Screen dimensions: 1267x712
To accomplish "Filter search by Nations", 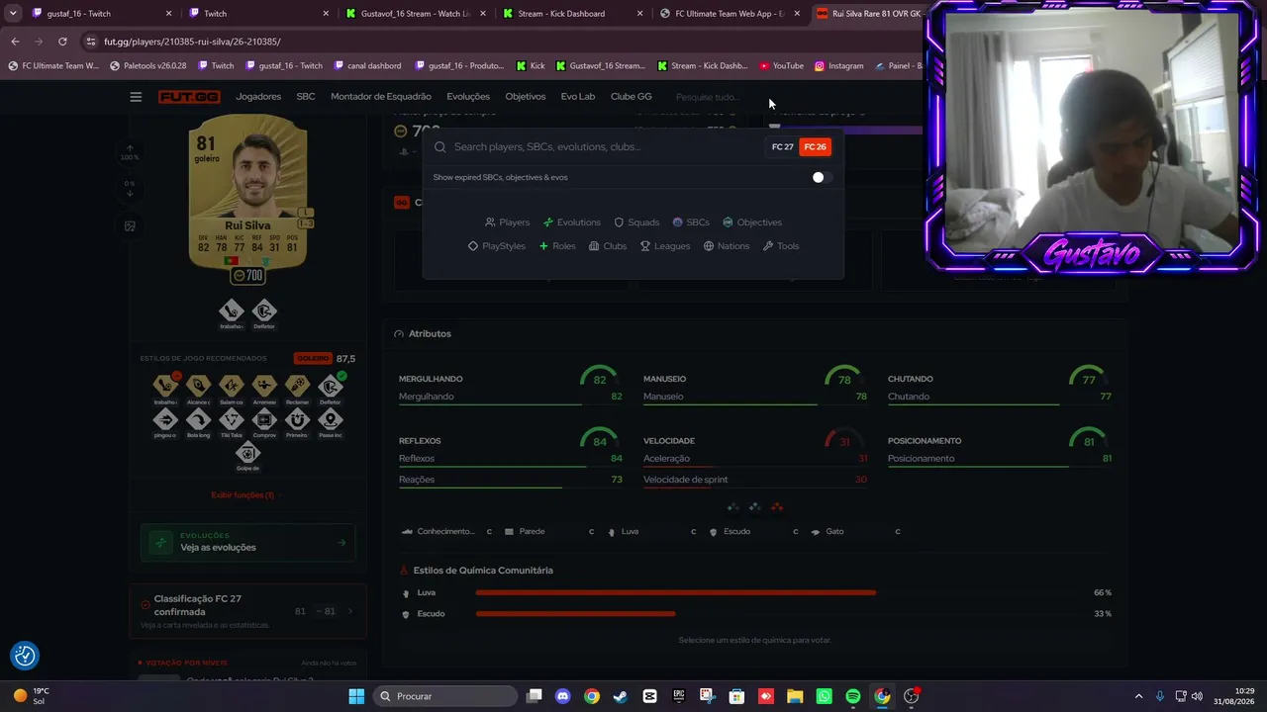I will (727, 246).
